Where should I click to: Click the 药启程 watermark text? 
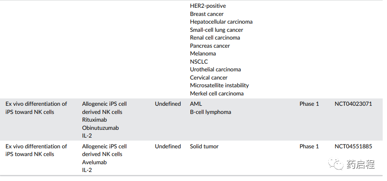[361, 164]
